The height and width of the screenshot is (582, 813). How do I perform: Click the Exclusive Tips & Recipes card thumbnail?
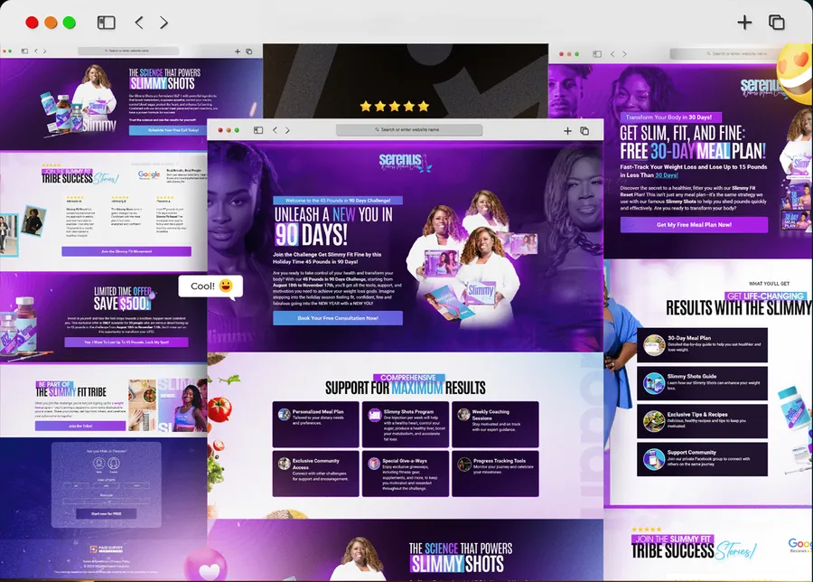654,421
